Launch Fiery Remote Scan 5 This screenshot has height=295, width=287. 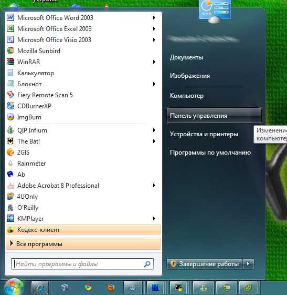(x=83, y=95)
